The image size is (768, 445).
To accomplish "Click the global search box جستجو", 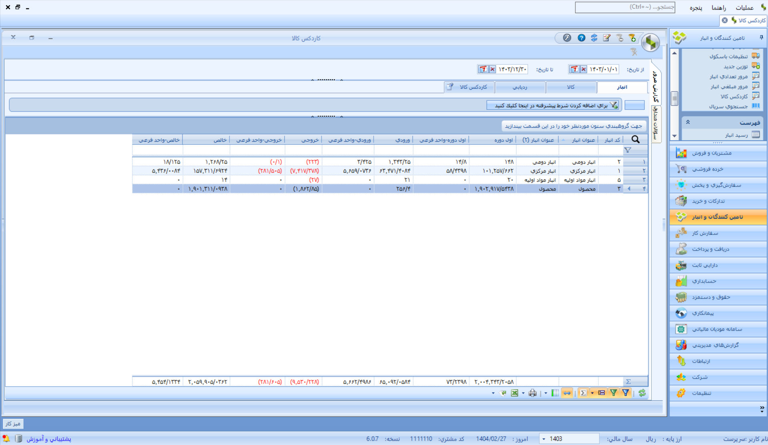I will (x=625, y=7).
